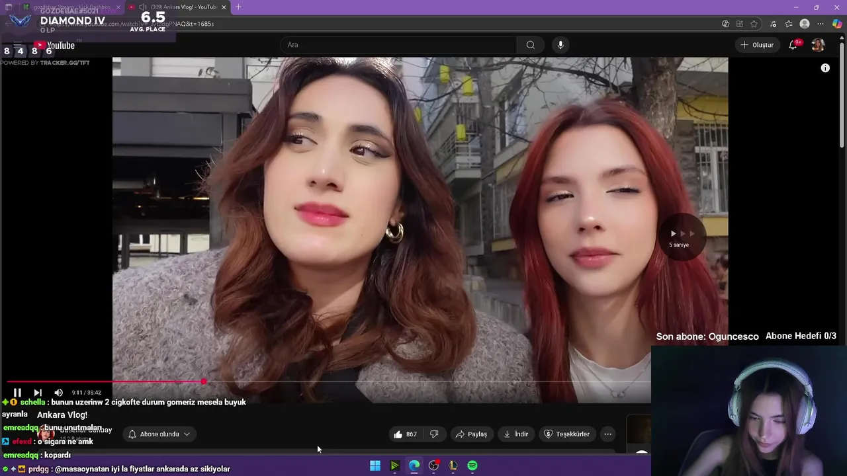
Task: Click inside the Ara search field
Action: click(x=399, y=45)
